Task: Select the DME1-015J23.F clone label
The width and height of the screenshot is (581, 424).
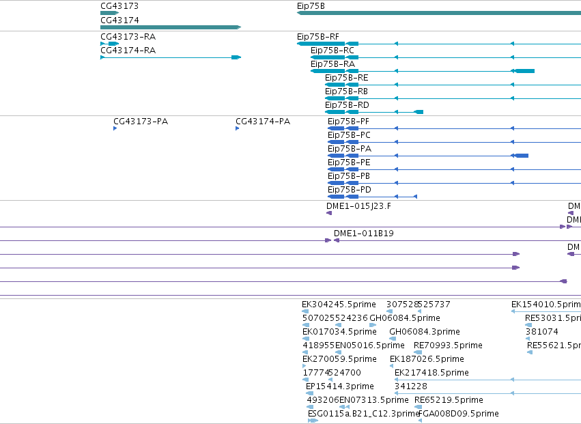Action: click(x=358, y=206)
